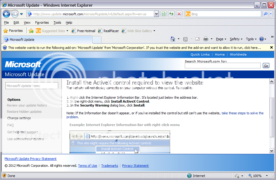Screen dimensions: 276x180
Task: Open the Favorites menu in menu bar
Action: point(42,22)
